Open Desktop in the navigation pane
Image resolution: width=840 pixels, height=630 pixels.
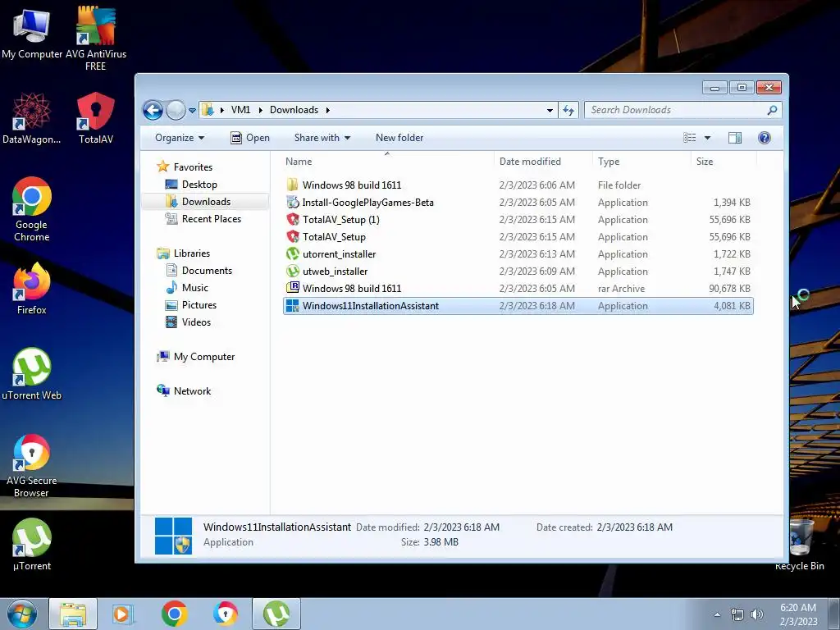click(x=191, y=185)
